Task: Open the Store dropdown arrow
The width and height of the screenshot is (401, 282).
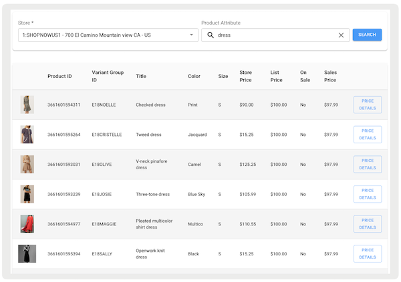Action: (x=191, y=35)
